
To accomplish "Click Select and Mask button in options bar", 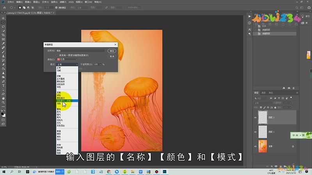I will [134, 7].
